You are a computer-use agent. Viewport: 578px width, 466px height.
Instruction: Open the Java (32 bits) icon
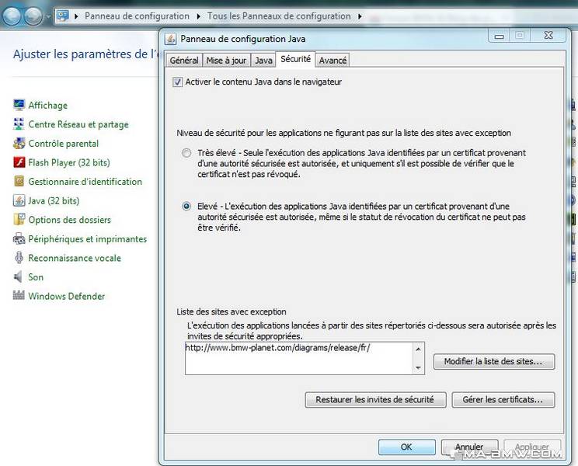(x=19, y=200)
